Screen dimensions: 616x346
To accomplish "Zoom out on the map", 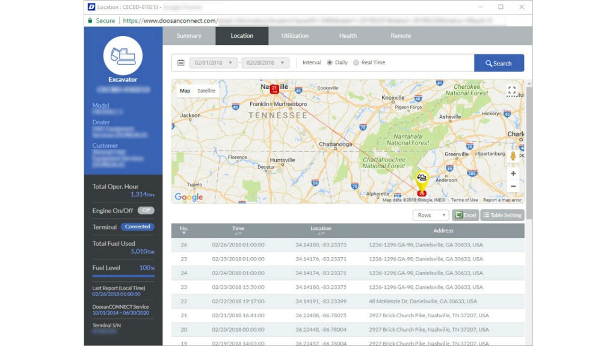I will pyautogui.click(x=513, y=186).
